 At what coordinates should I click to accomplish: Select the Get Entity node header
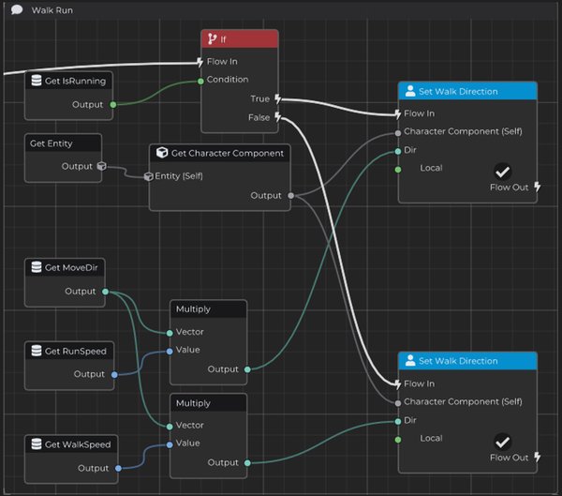63,143
